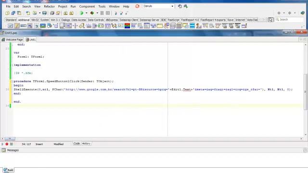The image size is (308, 173).
Task: Click the Insert mode status indicator
Action: pyautogui.click(x=39, y=144)
